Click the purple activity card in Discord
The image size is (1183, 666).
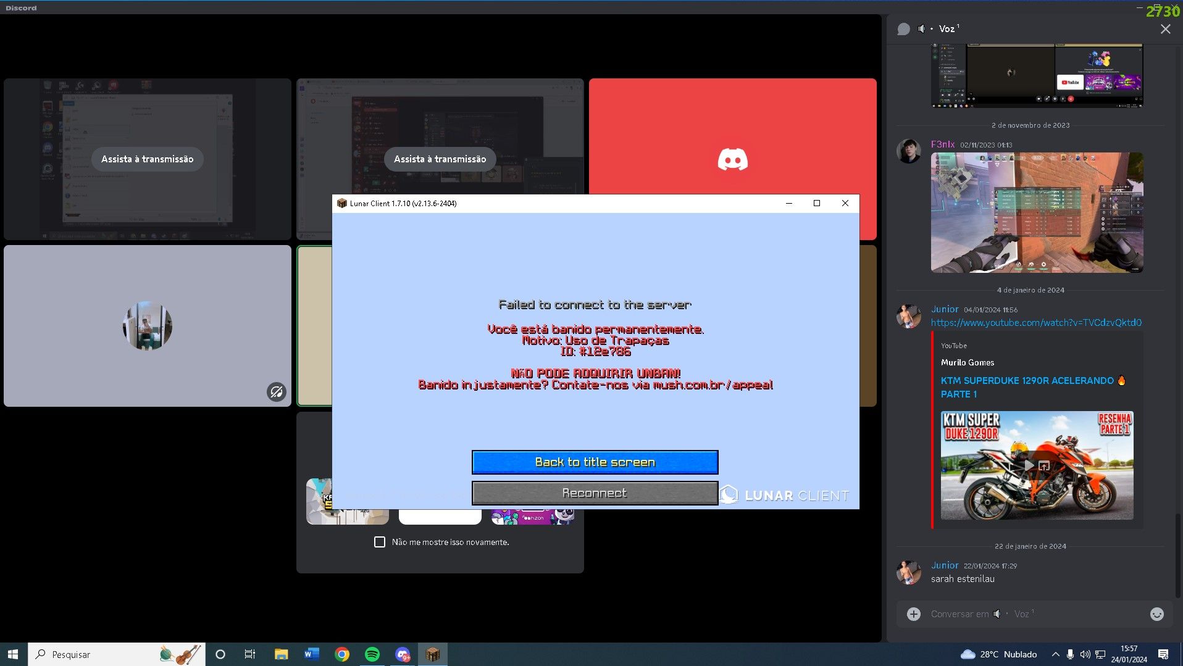click(x=532, y=517)
